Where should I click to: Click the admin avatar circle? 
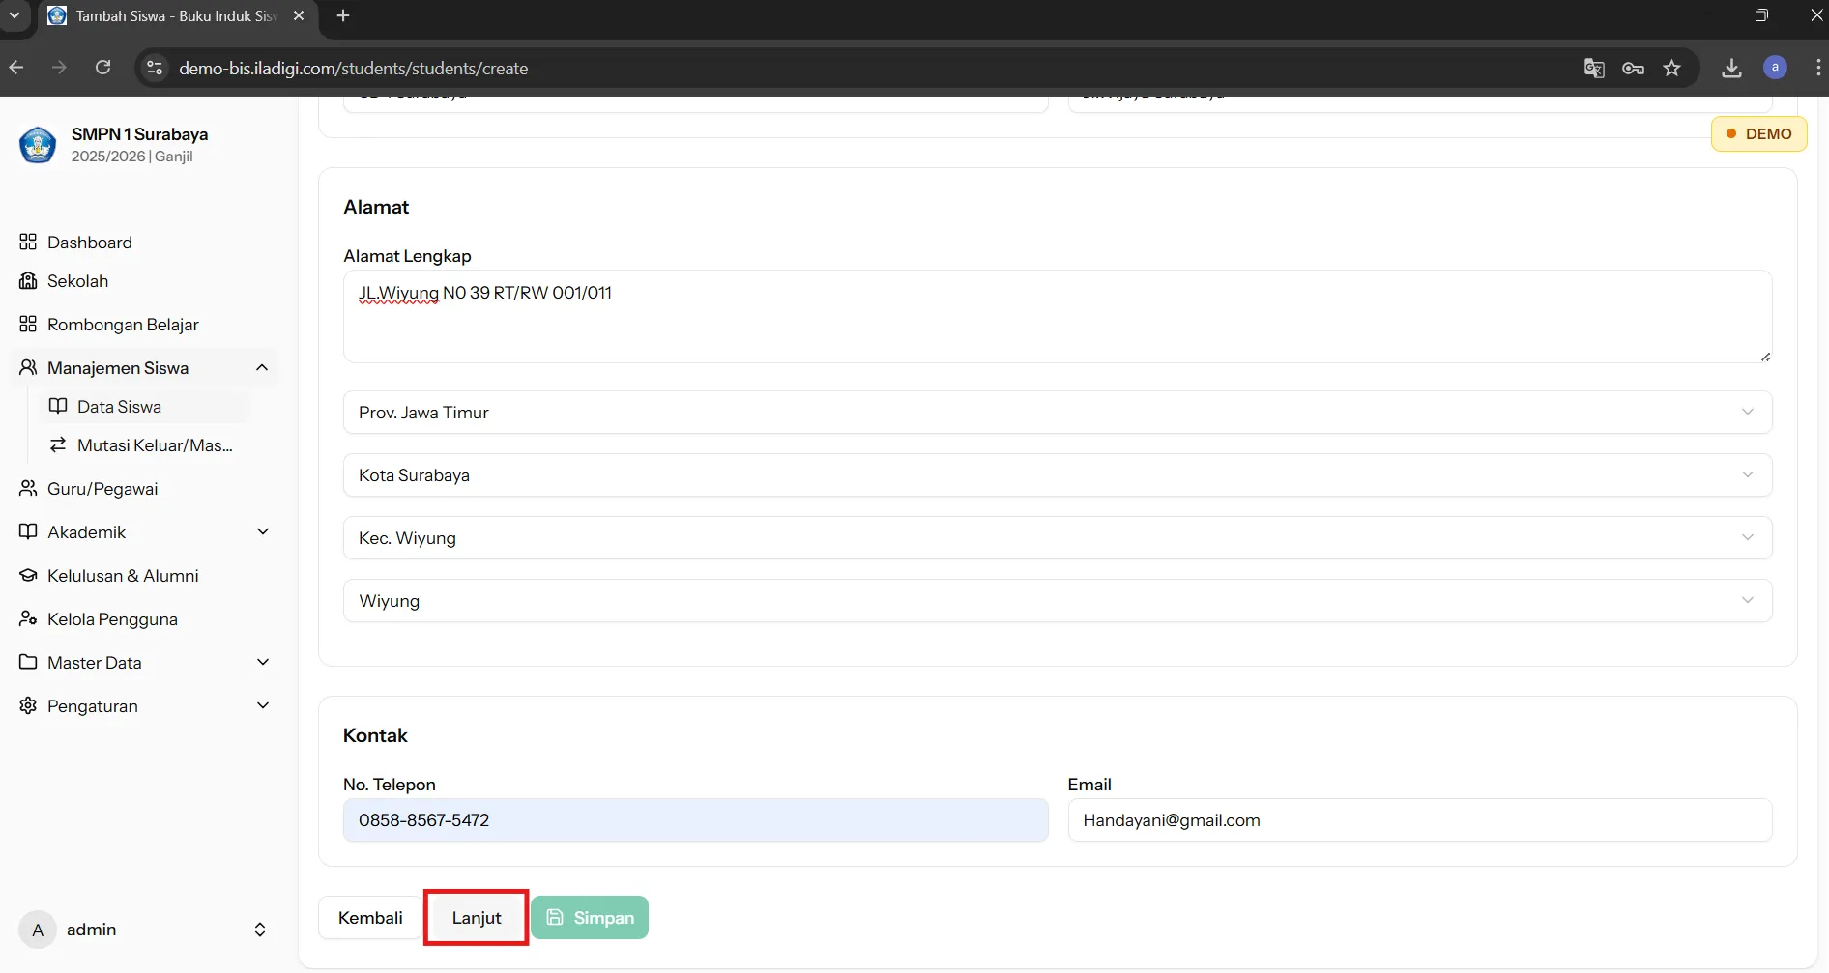[x=38, y=930]
